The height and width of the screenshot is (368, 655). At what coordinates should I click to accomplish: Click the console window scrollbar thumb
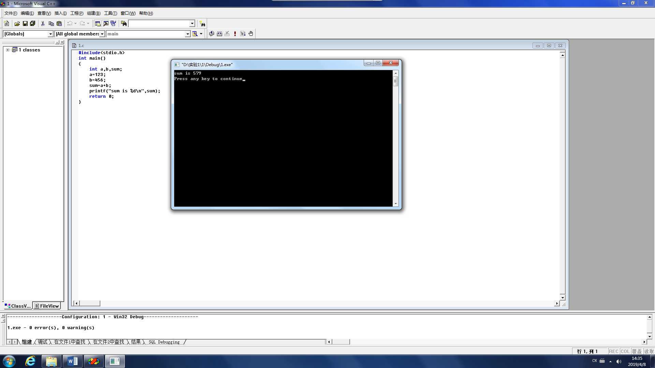(396, 81)
